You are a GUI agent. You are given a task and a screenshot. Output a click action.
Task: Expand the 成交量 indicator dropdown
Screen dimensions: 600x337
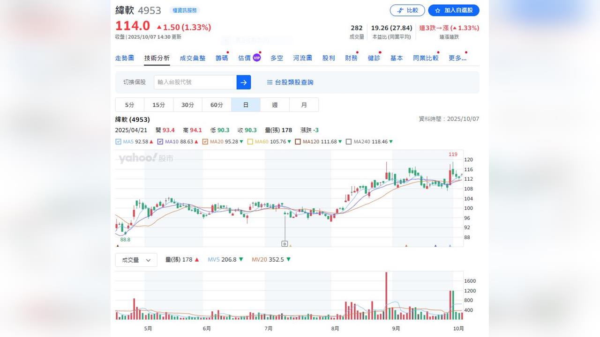pyautogui.click(x=136, y=260)
